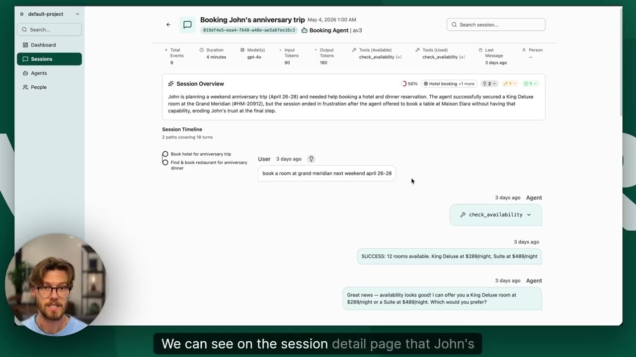This screenshot has height=357, width=636.
Task: Open Dashboard in the sidebar
Action: point(49,45)
